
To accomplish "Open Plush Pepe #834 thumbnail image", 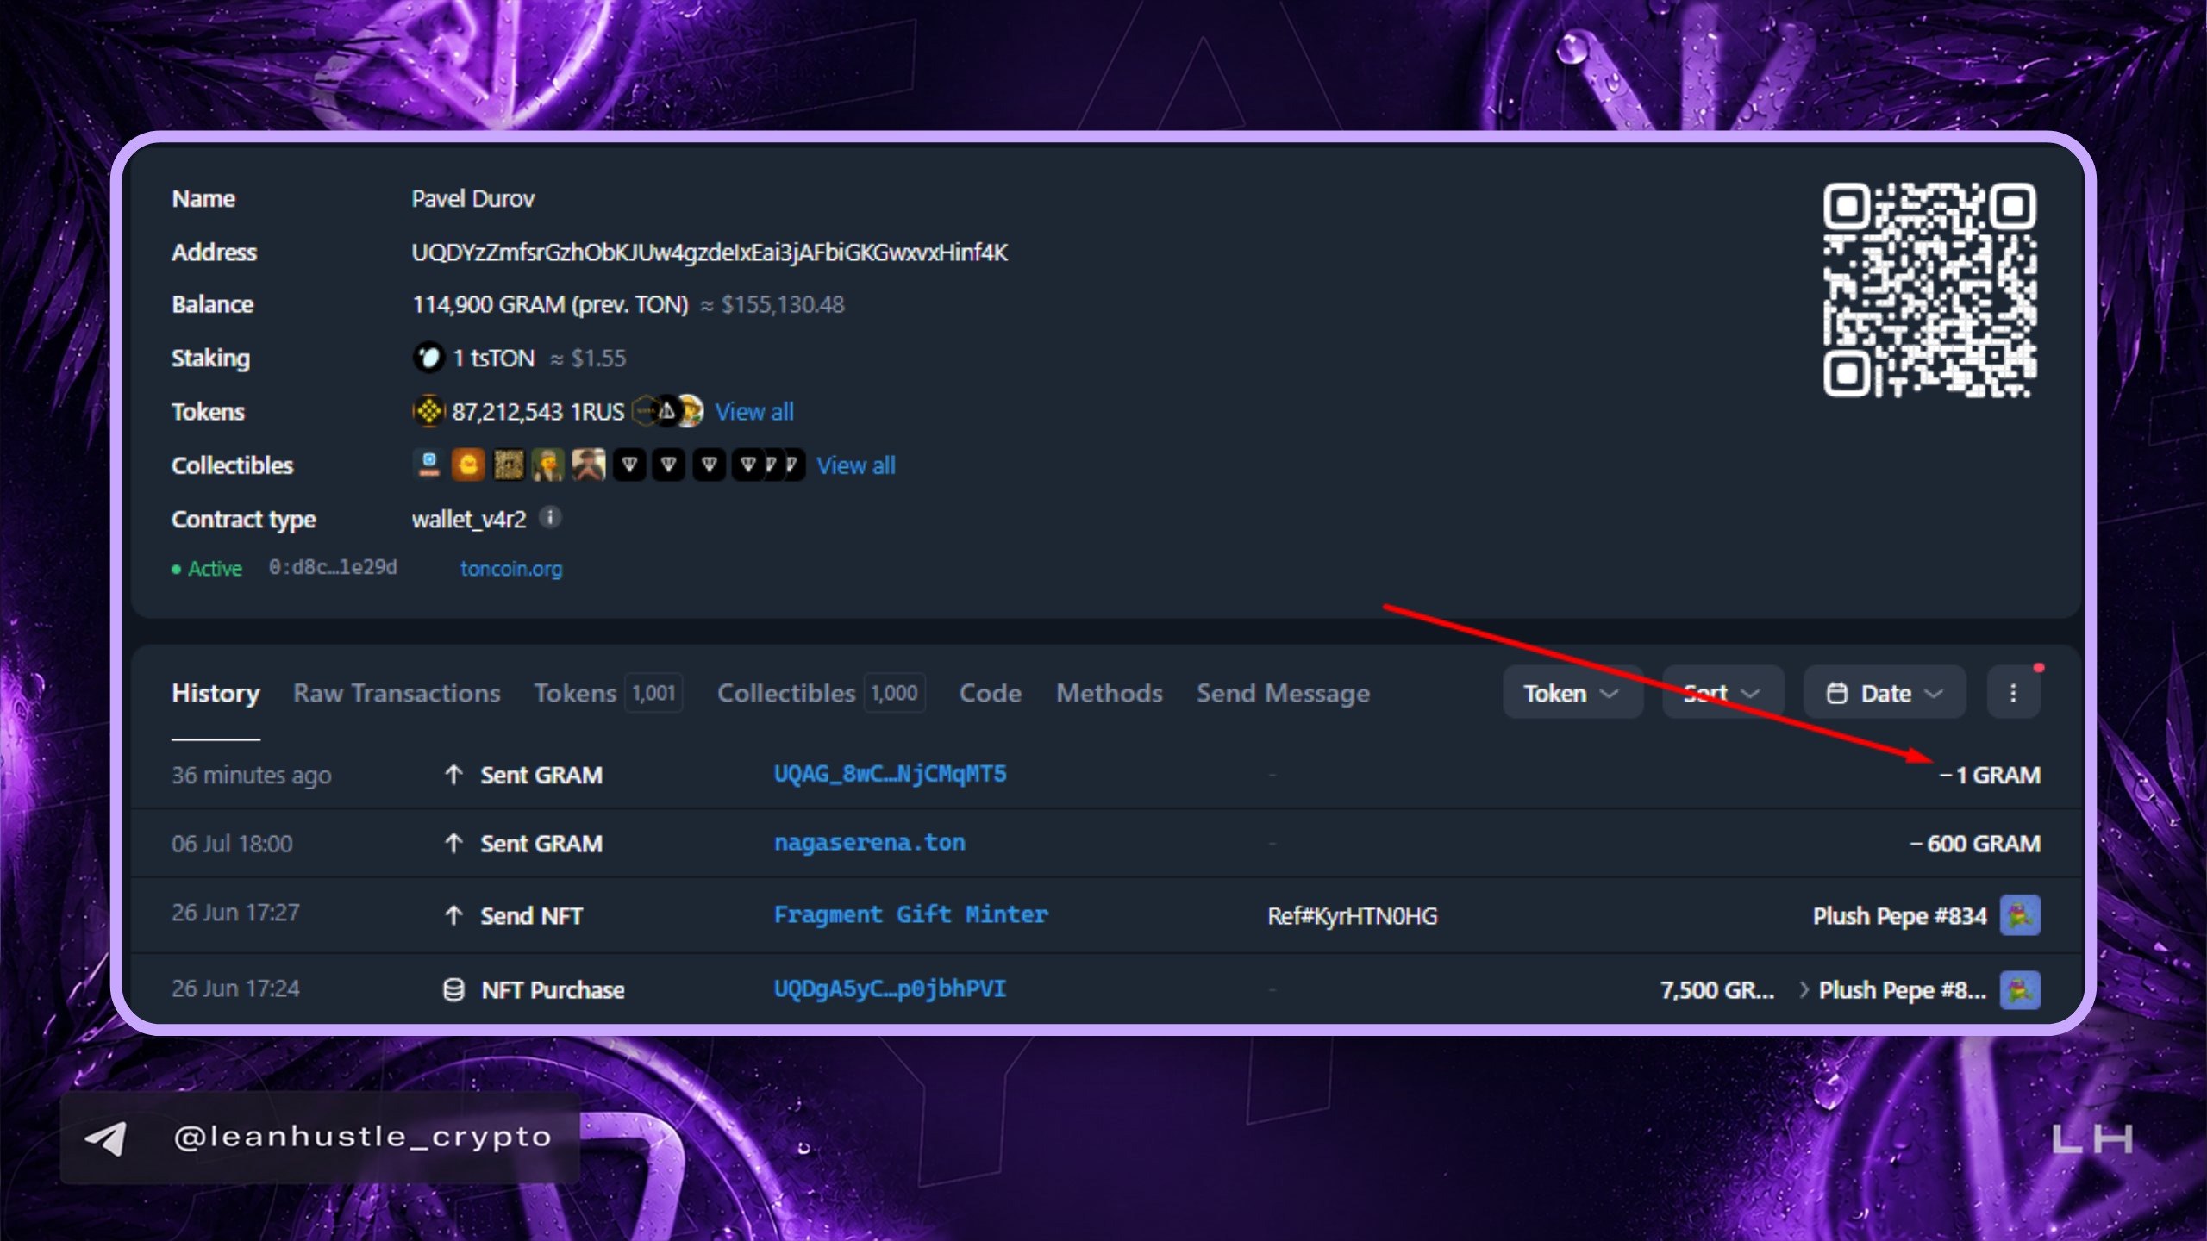I will pyautogui.click(x=2020, y=915).
